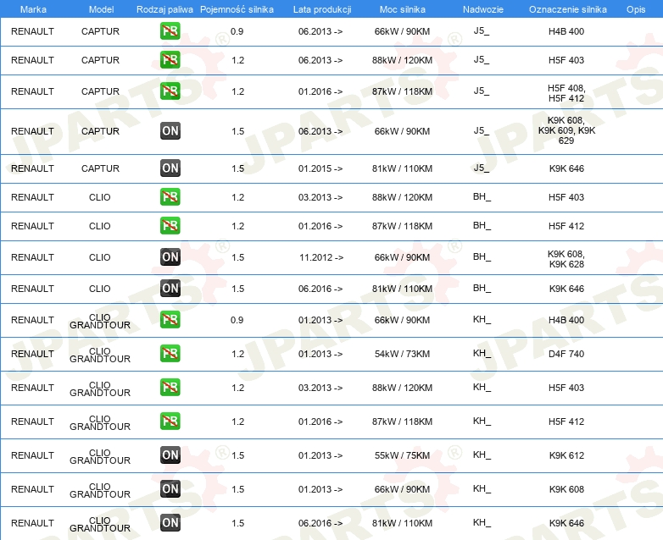Select date 03.2013 -> in Clio Grandtour row
This screenshot has width=663, height=540.
pyautogui.click(x=320, y=388)
